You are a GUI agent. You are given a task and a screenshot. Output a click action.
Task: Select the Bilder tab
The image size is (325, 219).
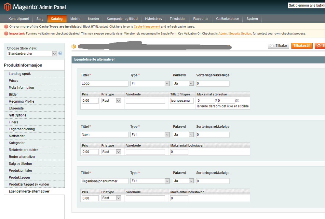click(x=34, y=95)
